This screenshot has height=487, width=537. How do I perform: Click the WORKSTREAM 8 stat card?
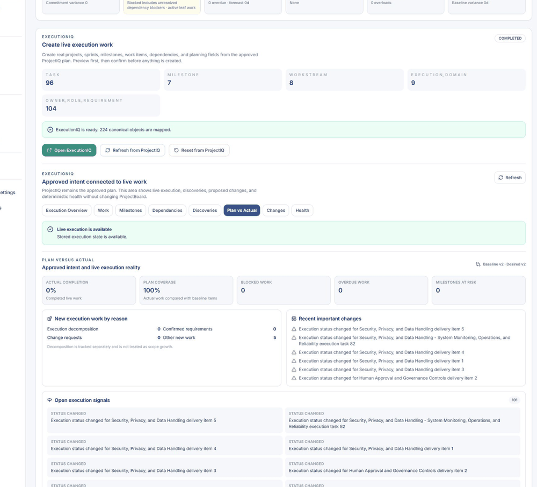coord(345,80)
